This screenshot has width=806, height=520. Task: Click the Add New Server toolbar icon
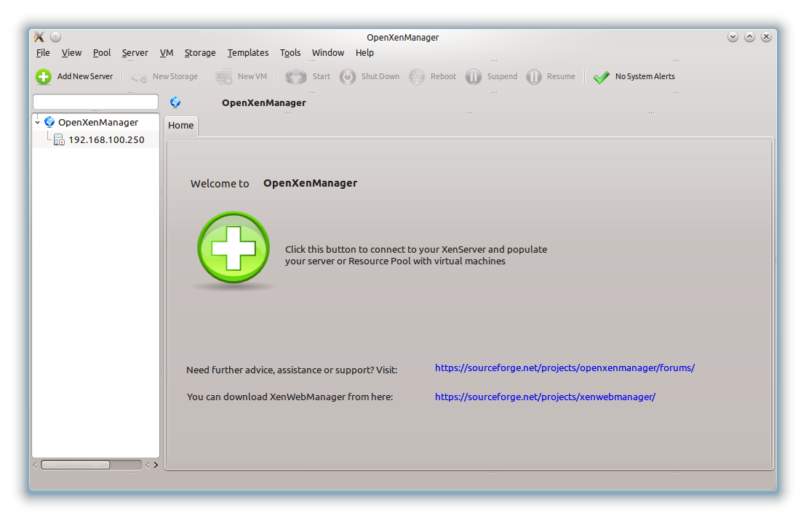[44, 77]
